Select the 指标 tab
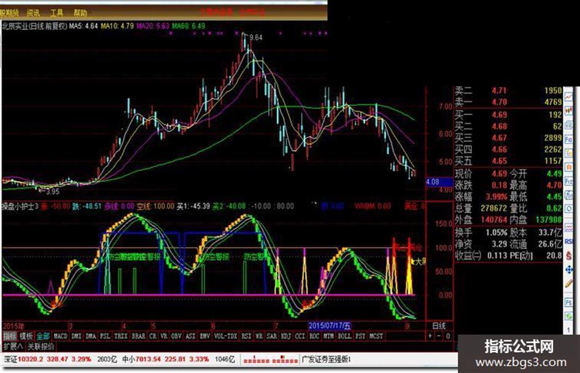This screenshot has height=373, width=580. (10, 336)
